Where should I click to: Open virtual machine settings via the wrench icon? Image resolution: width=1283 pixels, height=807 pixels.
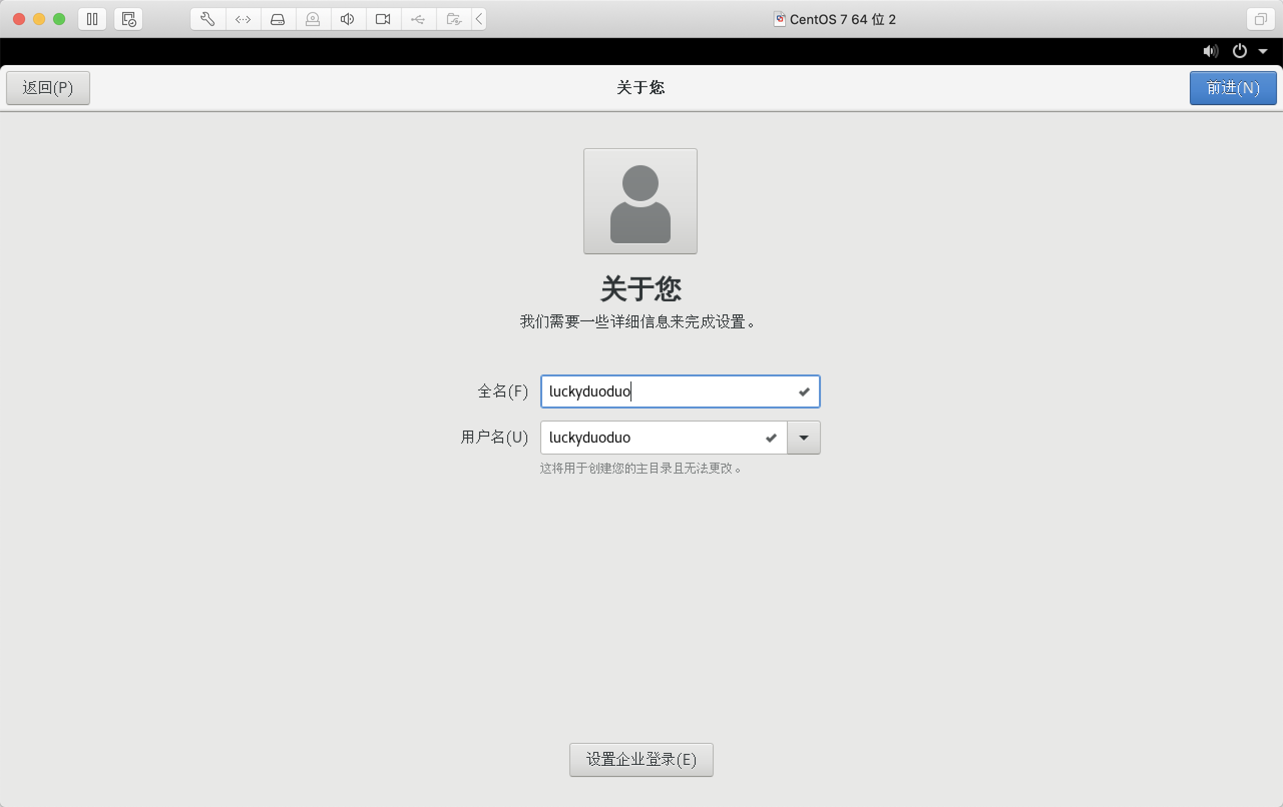[207, 19]
